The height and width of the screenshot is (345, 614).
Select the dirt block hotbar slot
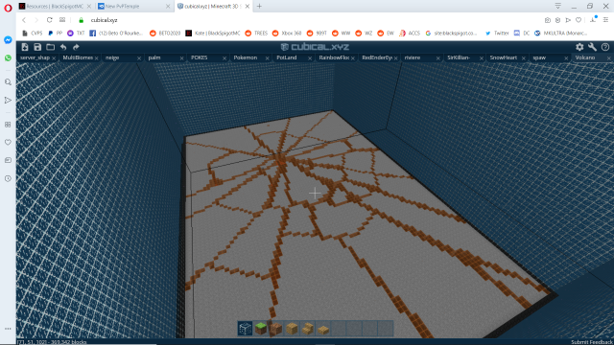(x=276, y=329)
